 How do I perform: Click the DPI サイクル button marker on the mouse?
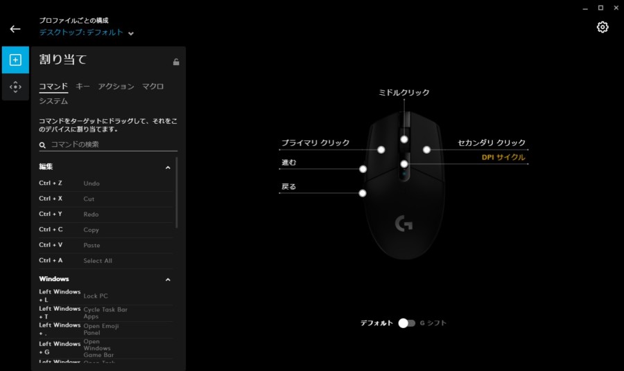pyautogui.click(x=404, y=164)
